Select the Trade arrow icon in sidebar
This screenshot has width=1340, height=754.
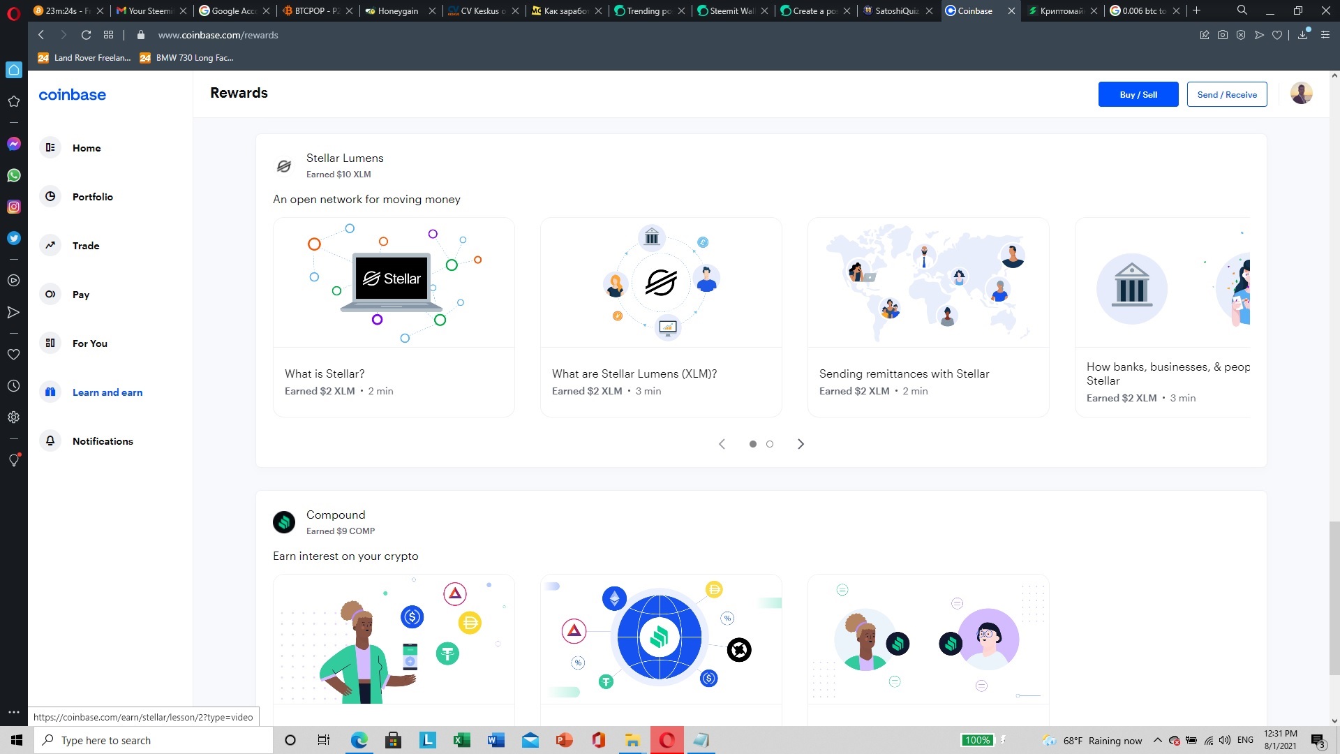coord(50,246)
